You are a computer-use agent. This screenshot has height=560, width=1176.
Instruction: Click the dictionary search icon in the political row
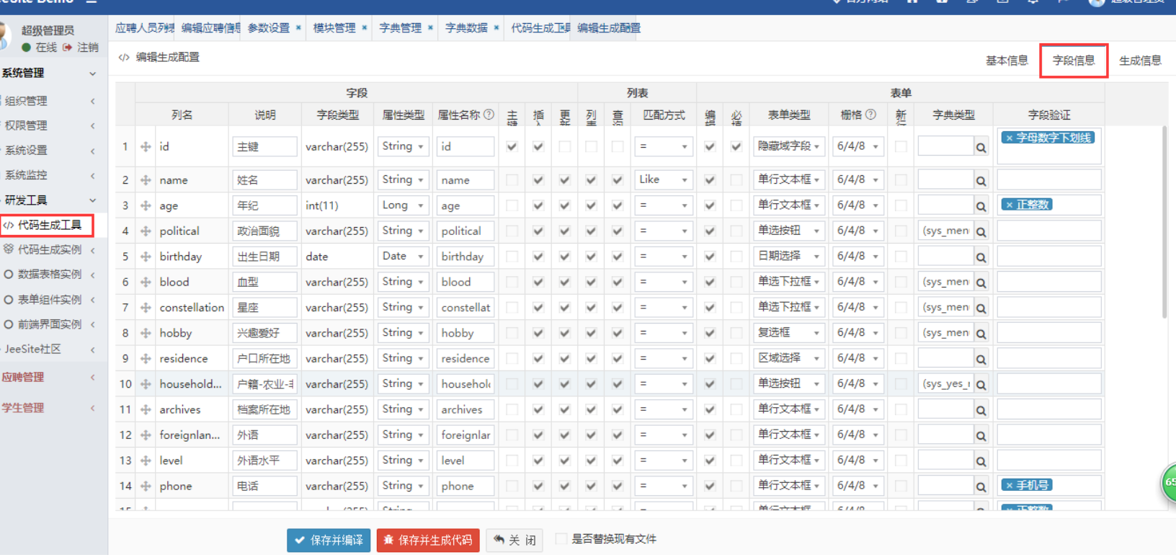[981, 232]
